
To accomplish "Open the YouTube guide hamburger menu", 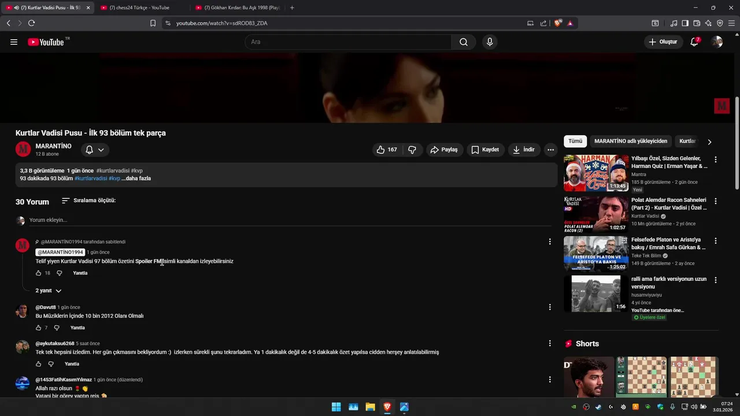I will tap(14, 42).
